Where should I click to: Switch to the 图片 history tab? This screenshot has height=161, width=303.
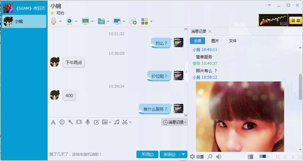click(x=215, y=41)
